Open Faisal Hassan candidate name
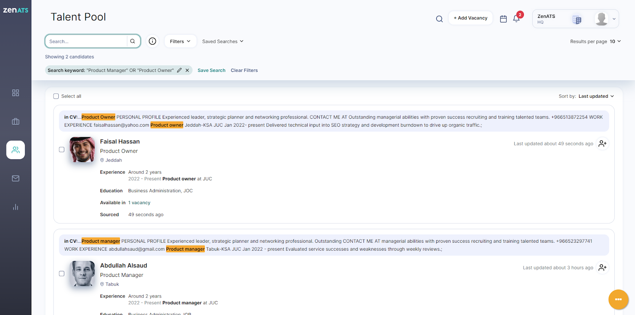This screenshot has height=315, width=635. coord(120,141)
